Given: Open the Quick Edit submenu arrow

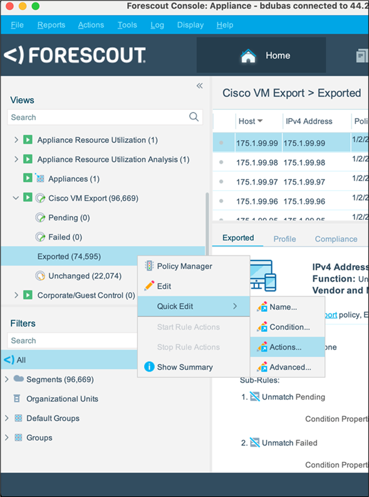Looking at the screenshot, I should click(x=235, y=306).
